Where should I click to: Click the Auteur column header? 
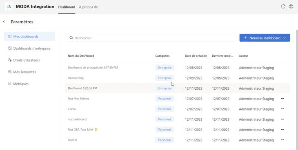click(x=243, y=55)
